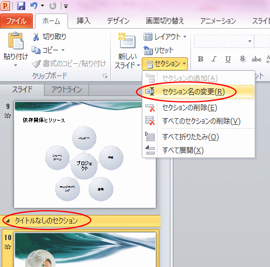Click the Save floppy disk icon
Image resolution: width=270 pixels, height=267 pixels.
click(x=21, y=6)
